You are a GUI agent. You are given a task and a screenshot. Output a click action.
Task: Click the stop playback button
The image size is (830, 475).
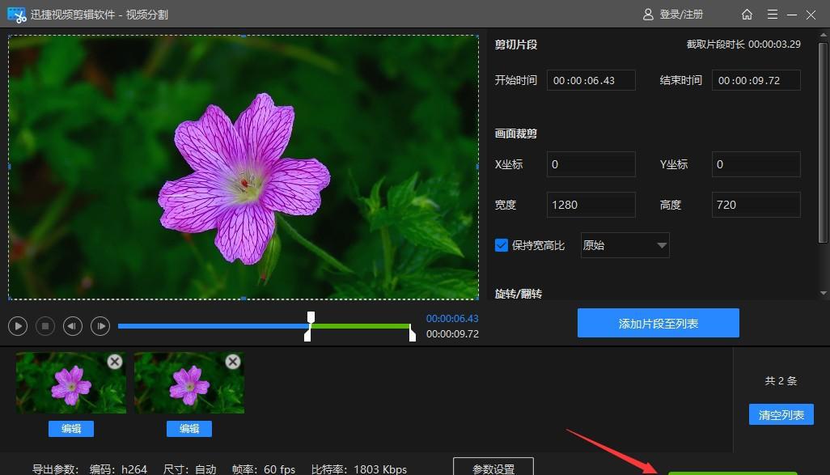pos(45,326)
